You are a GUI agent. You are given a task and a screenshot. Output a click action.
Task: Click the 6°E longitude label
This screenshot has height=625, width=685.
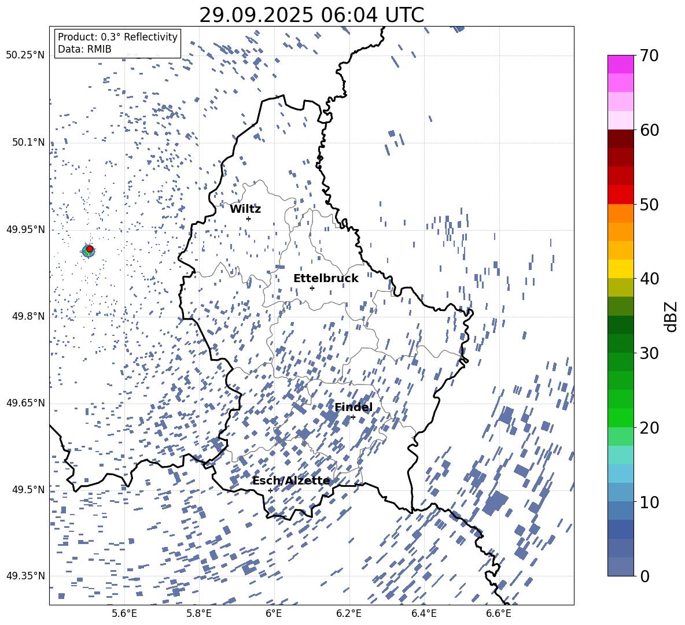[274, 613]
